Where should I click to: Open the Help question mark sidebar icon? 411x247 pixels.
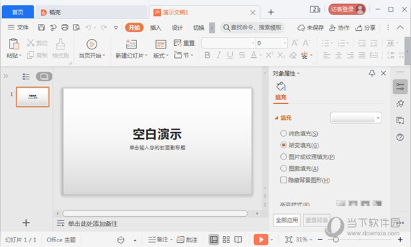point(400,137)
